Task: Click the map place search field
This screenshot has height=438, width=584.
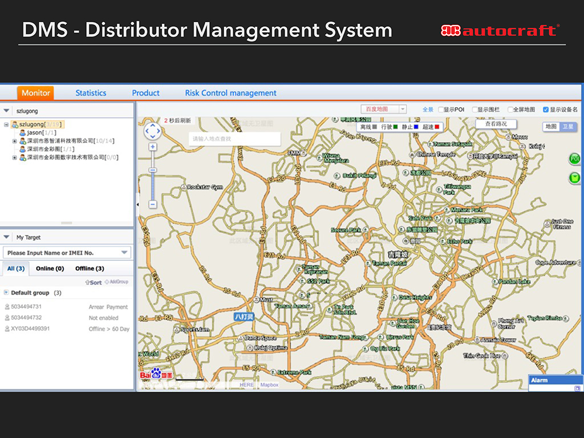Action: (234, 139)
